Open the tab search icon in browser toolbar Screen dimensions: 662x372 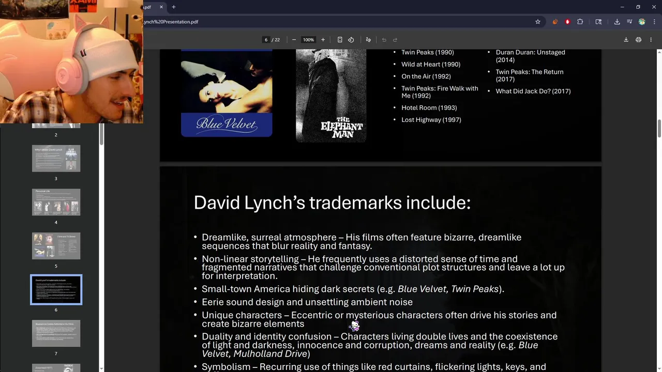(598, 22)
